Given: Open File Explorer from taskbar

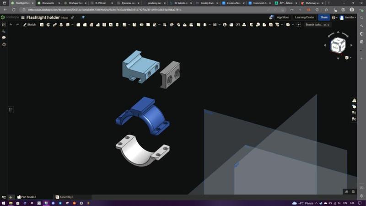Looking at the screenshot, I should 11,203.
